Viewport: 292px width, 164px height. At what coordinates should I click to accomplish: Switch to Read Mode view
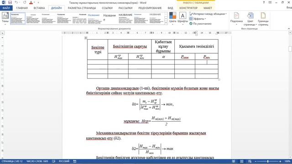[234, 161]
